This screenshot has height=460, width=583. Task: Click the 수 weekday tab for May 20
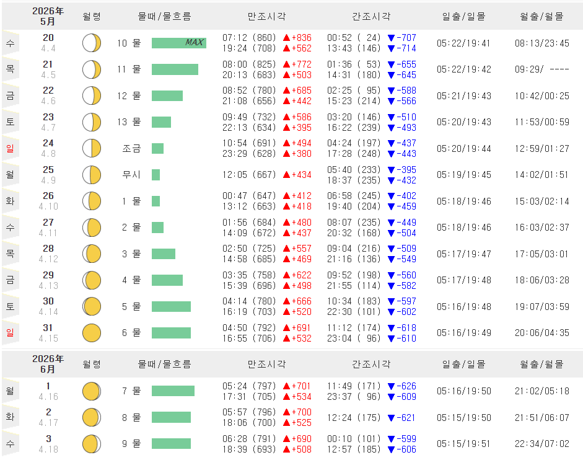(x=10, y=43)
